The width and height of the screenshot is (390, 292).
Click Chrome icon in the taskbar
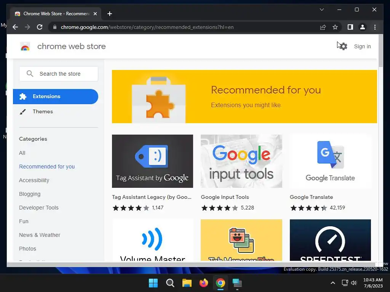pos(221,283)
